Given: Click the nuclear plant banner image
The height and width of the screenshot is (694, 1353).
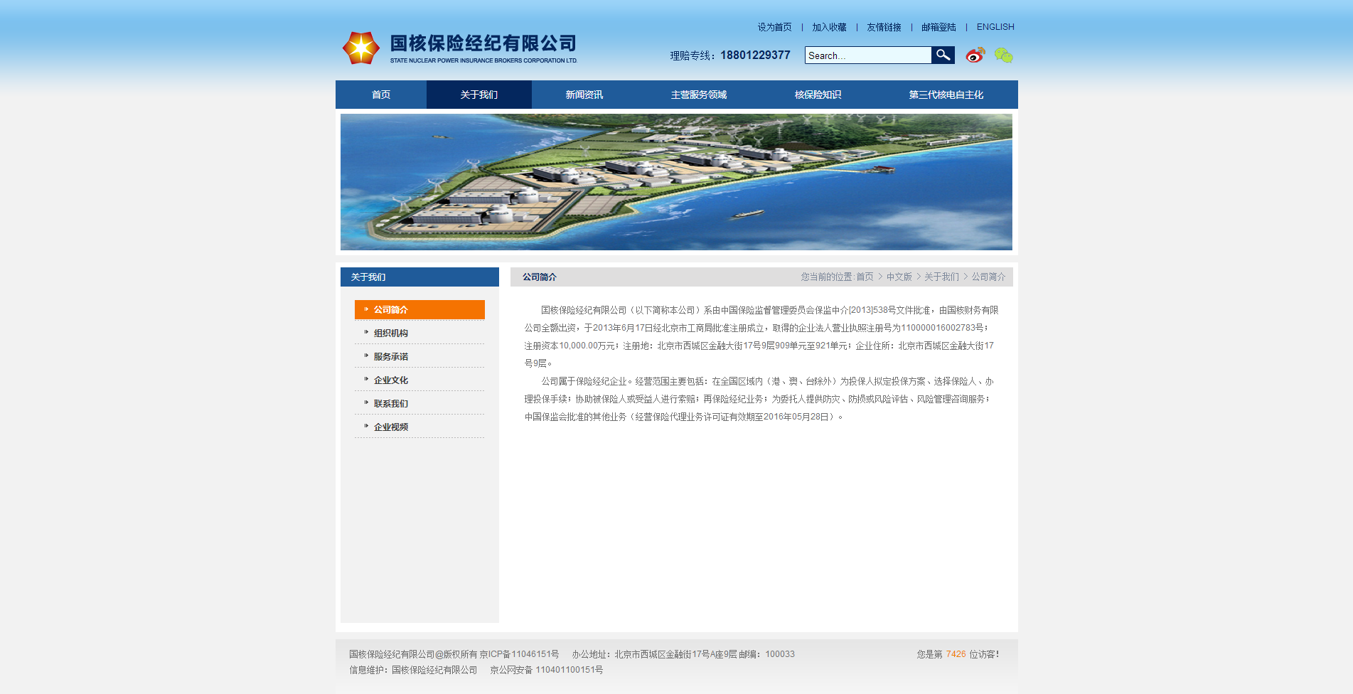Looking at the screenshot, I should (676, 182).
